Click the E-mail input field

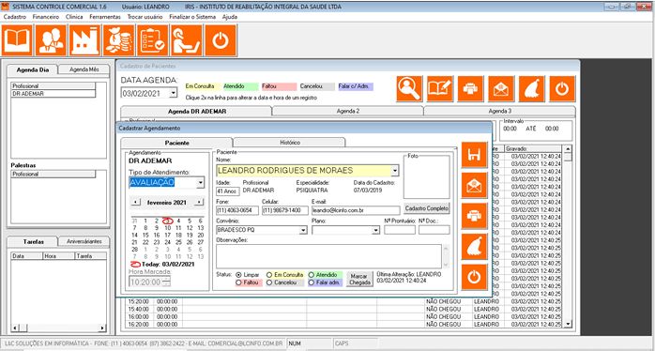coord(356,210)
